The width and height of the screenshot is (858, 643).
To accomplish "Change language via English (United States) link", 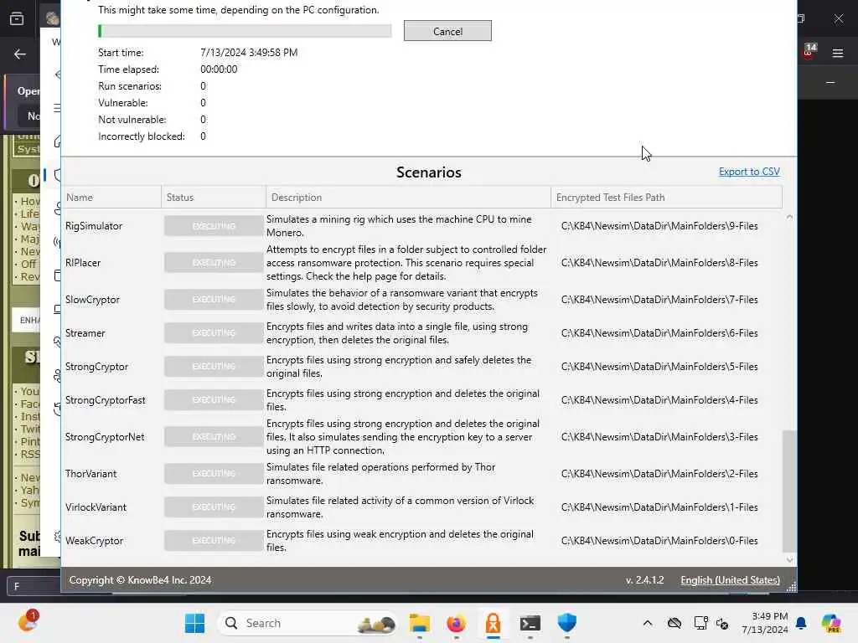I will [730, 579].
